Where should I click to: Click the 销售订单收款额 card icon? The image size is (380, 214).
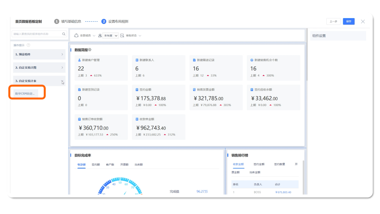click(79, 119)
